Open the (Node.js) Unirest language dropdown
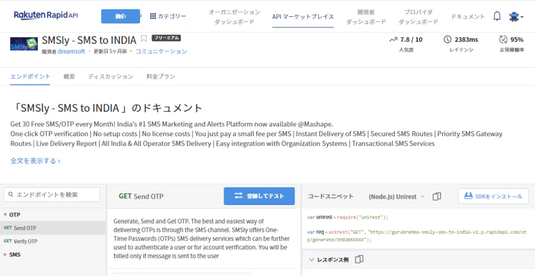The width and height of the screenshot is (535, 276). tap(397, 197)
